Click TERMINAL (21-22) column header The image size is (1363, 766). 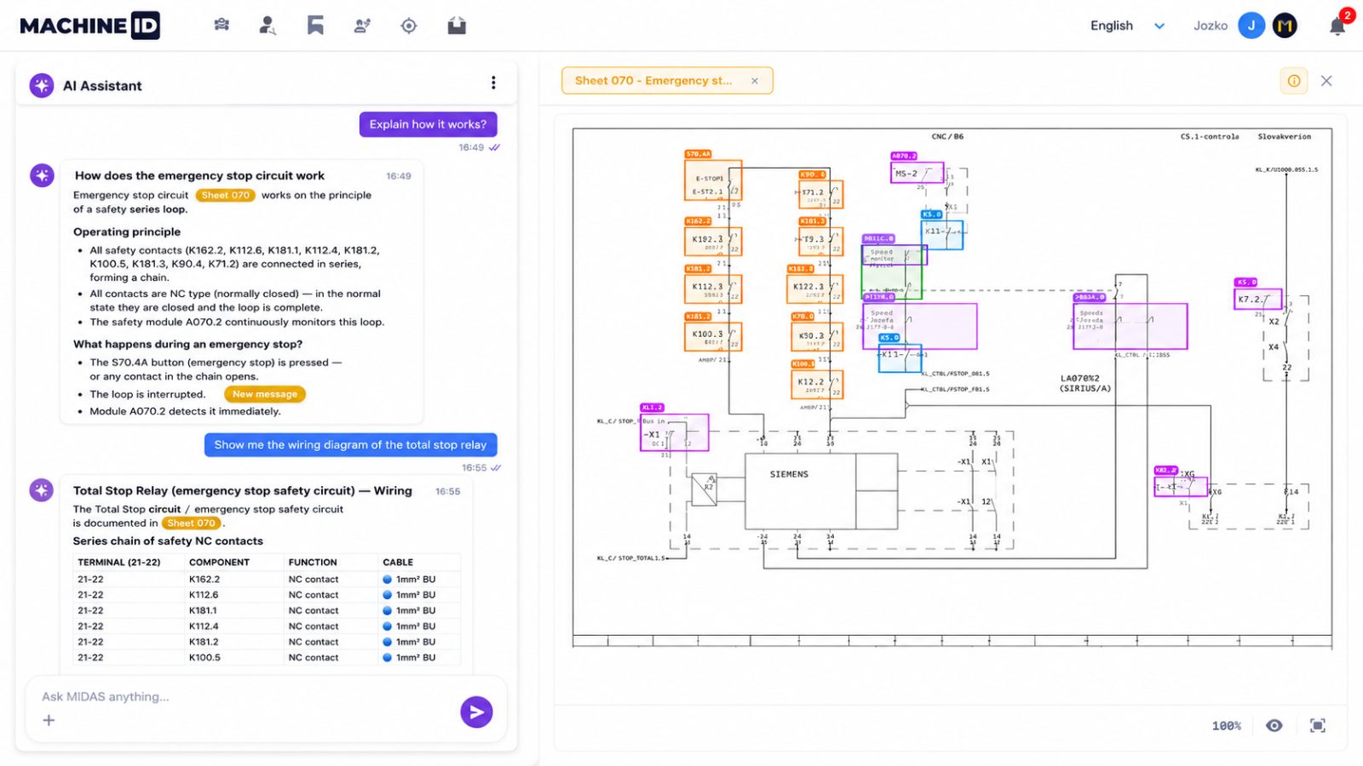[x=119, y=563]
